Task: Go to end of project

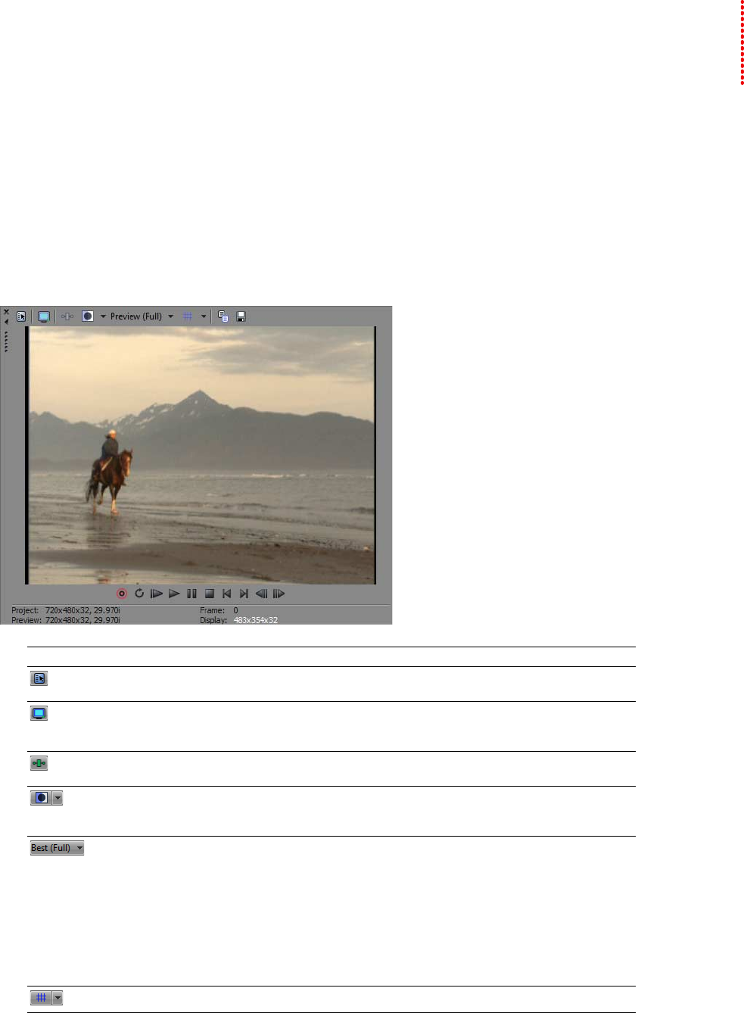Action: pos(244,594)
